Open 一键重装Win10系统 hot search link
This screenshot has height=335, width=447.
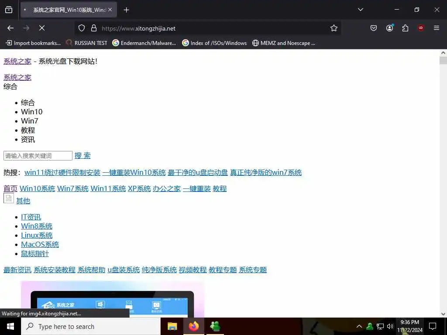[134, 172]
